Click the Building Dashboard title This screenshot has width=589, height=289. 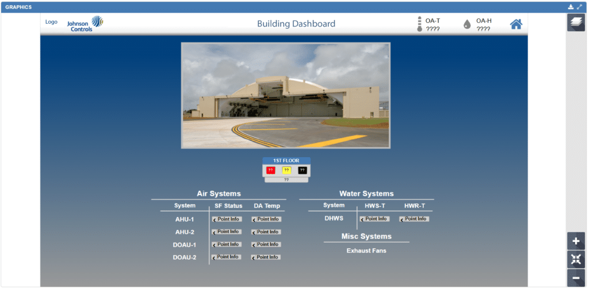tap(296, 24)
